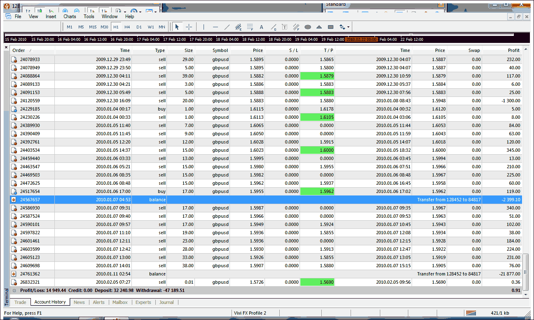534x320 pixels.
Task: Pick the Draw Vertical Line tool
Action: coord(204,27)
